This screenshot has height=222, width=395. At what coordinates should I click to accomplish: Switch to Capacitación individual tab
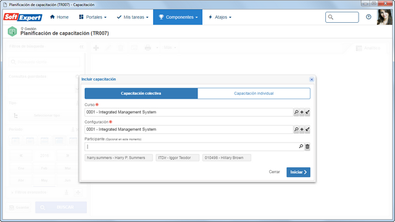[254, 93]
